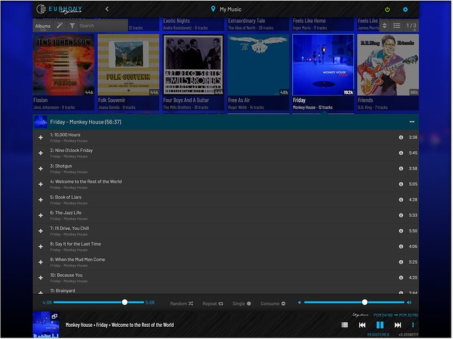Select track 5: Book of Liars
453x339 pixels.
(x=226, y=200)
